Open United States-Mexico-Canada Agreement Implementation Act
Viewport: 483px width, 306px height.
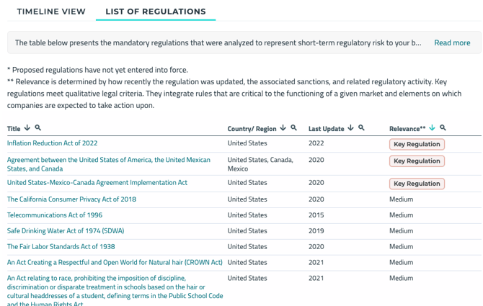click(97, 183)
